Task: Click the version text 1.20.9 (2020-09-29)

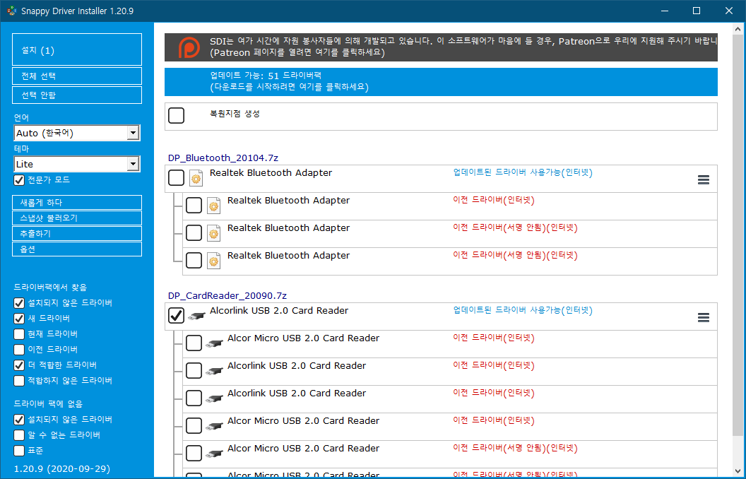Action: pyautogui.click(x=62, y=468)
